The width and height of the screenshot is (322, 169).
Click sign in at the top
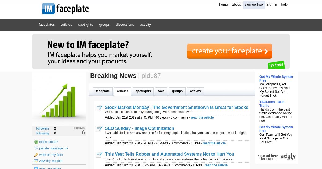click(272, 5)
